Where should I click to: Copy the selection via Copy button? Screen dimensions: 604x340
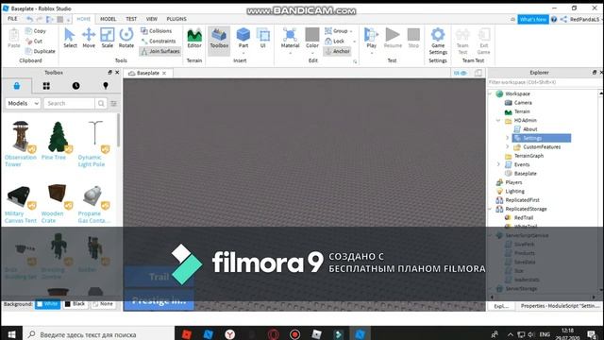click(36, 31)
